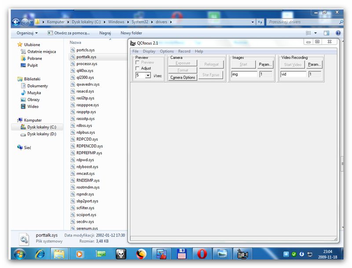This screenshot has height=268, width=352.
Task: Click the Opera browser taskbar icon
Action: point(202,254)
